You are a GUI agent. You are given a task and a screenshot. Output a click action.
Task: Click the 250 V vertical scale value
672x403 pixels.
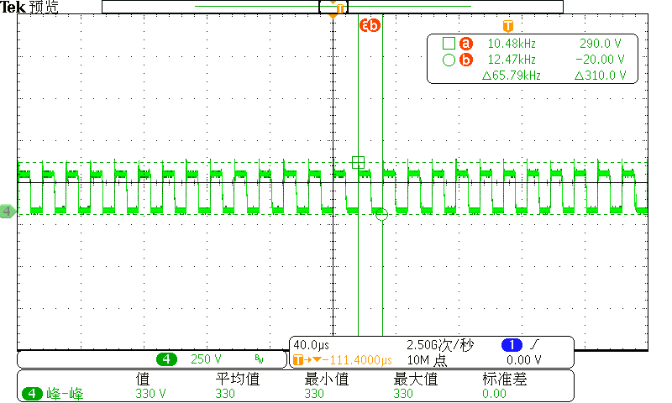point(206,359)
